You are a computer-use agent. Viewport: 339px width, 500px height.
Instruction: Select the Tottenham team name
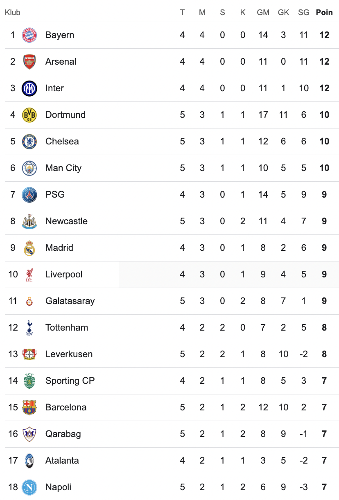67,328
